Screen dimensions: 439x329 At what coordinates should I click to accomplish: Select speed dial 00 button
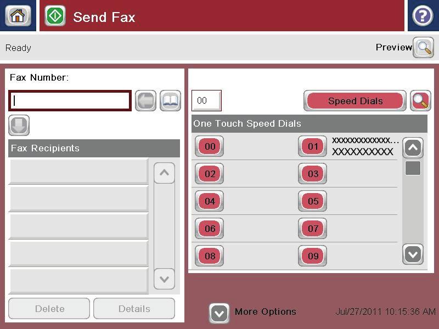click(x=210, y=146)
